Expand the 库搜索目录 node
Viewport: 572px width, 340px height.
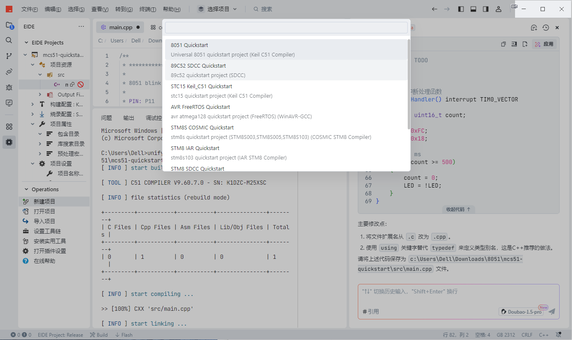coord(40,144)
